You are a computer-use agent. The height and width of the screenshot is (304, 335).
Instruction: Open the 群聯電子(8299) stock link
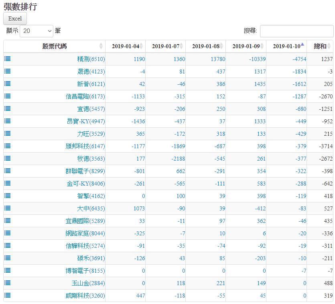coord(85,171)
